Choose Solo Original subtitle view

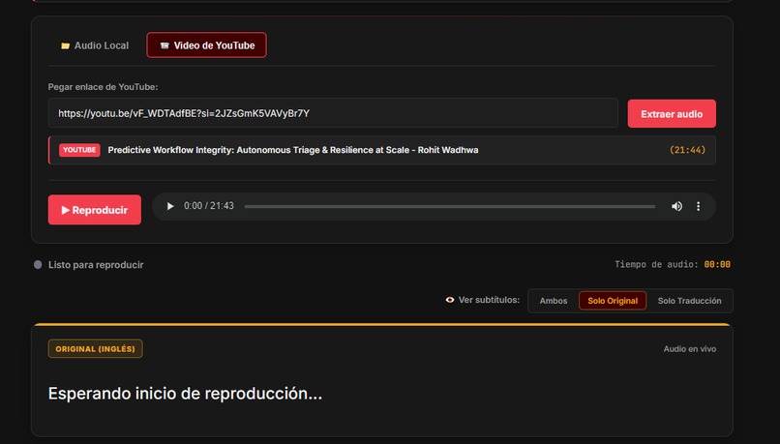coord(613,301)
